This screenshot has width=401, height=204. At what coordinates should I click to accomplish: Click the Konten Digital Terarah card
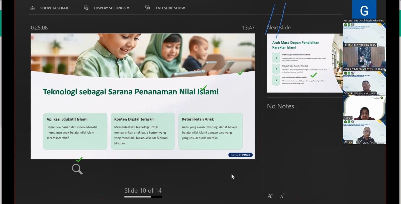(x=143, y=131)
